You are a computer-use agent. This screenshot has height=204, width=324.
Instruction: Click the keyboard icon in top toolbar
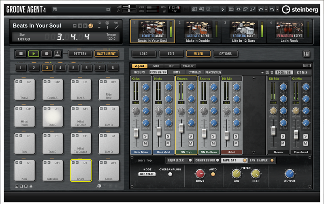point(231,9)
